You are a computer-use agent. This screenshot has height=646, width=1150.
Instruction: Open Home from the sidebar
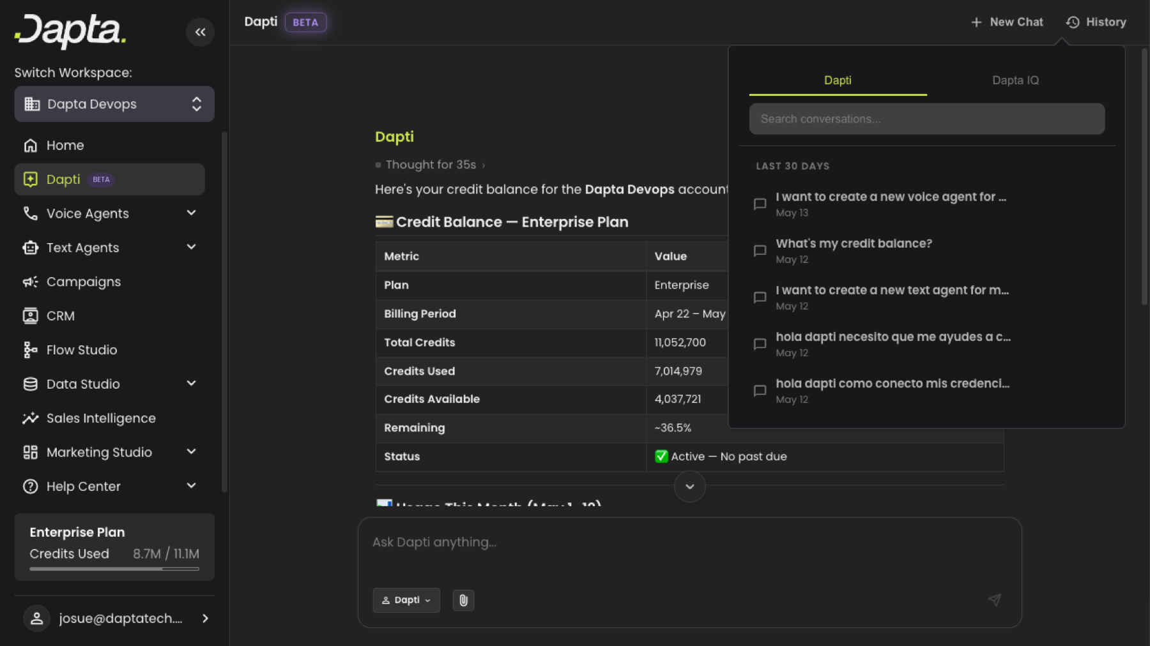[x=109, y=146]
